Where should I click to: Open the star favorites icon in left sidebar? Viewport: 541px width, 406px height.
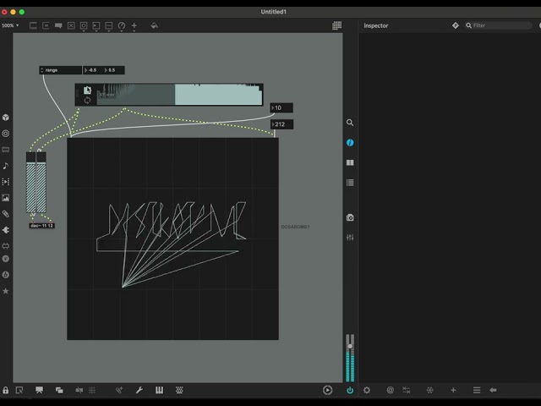pos(6,291)
